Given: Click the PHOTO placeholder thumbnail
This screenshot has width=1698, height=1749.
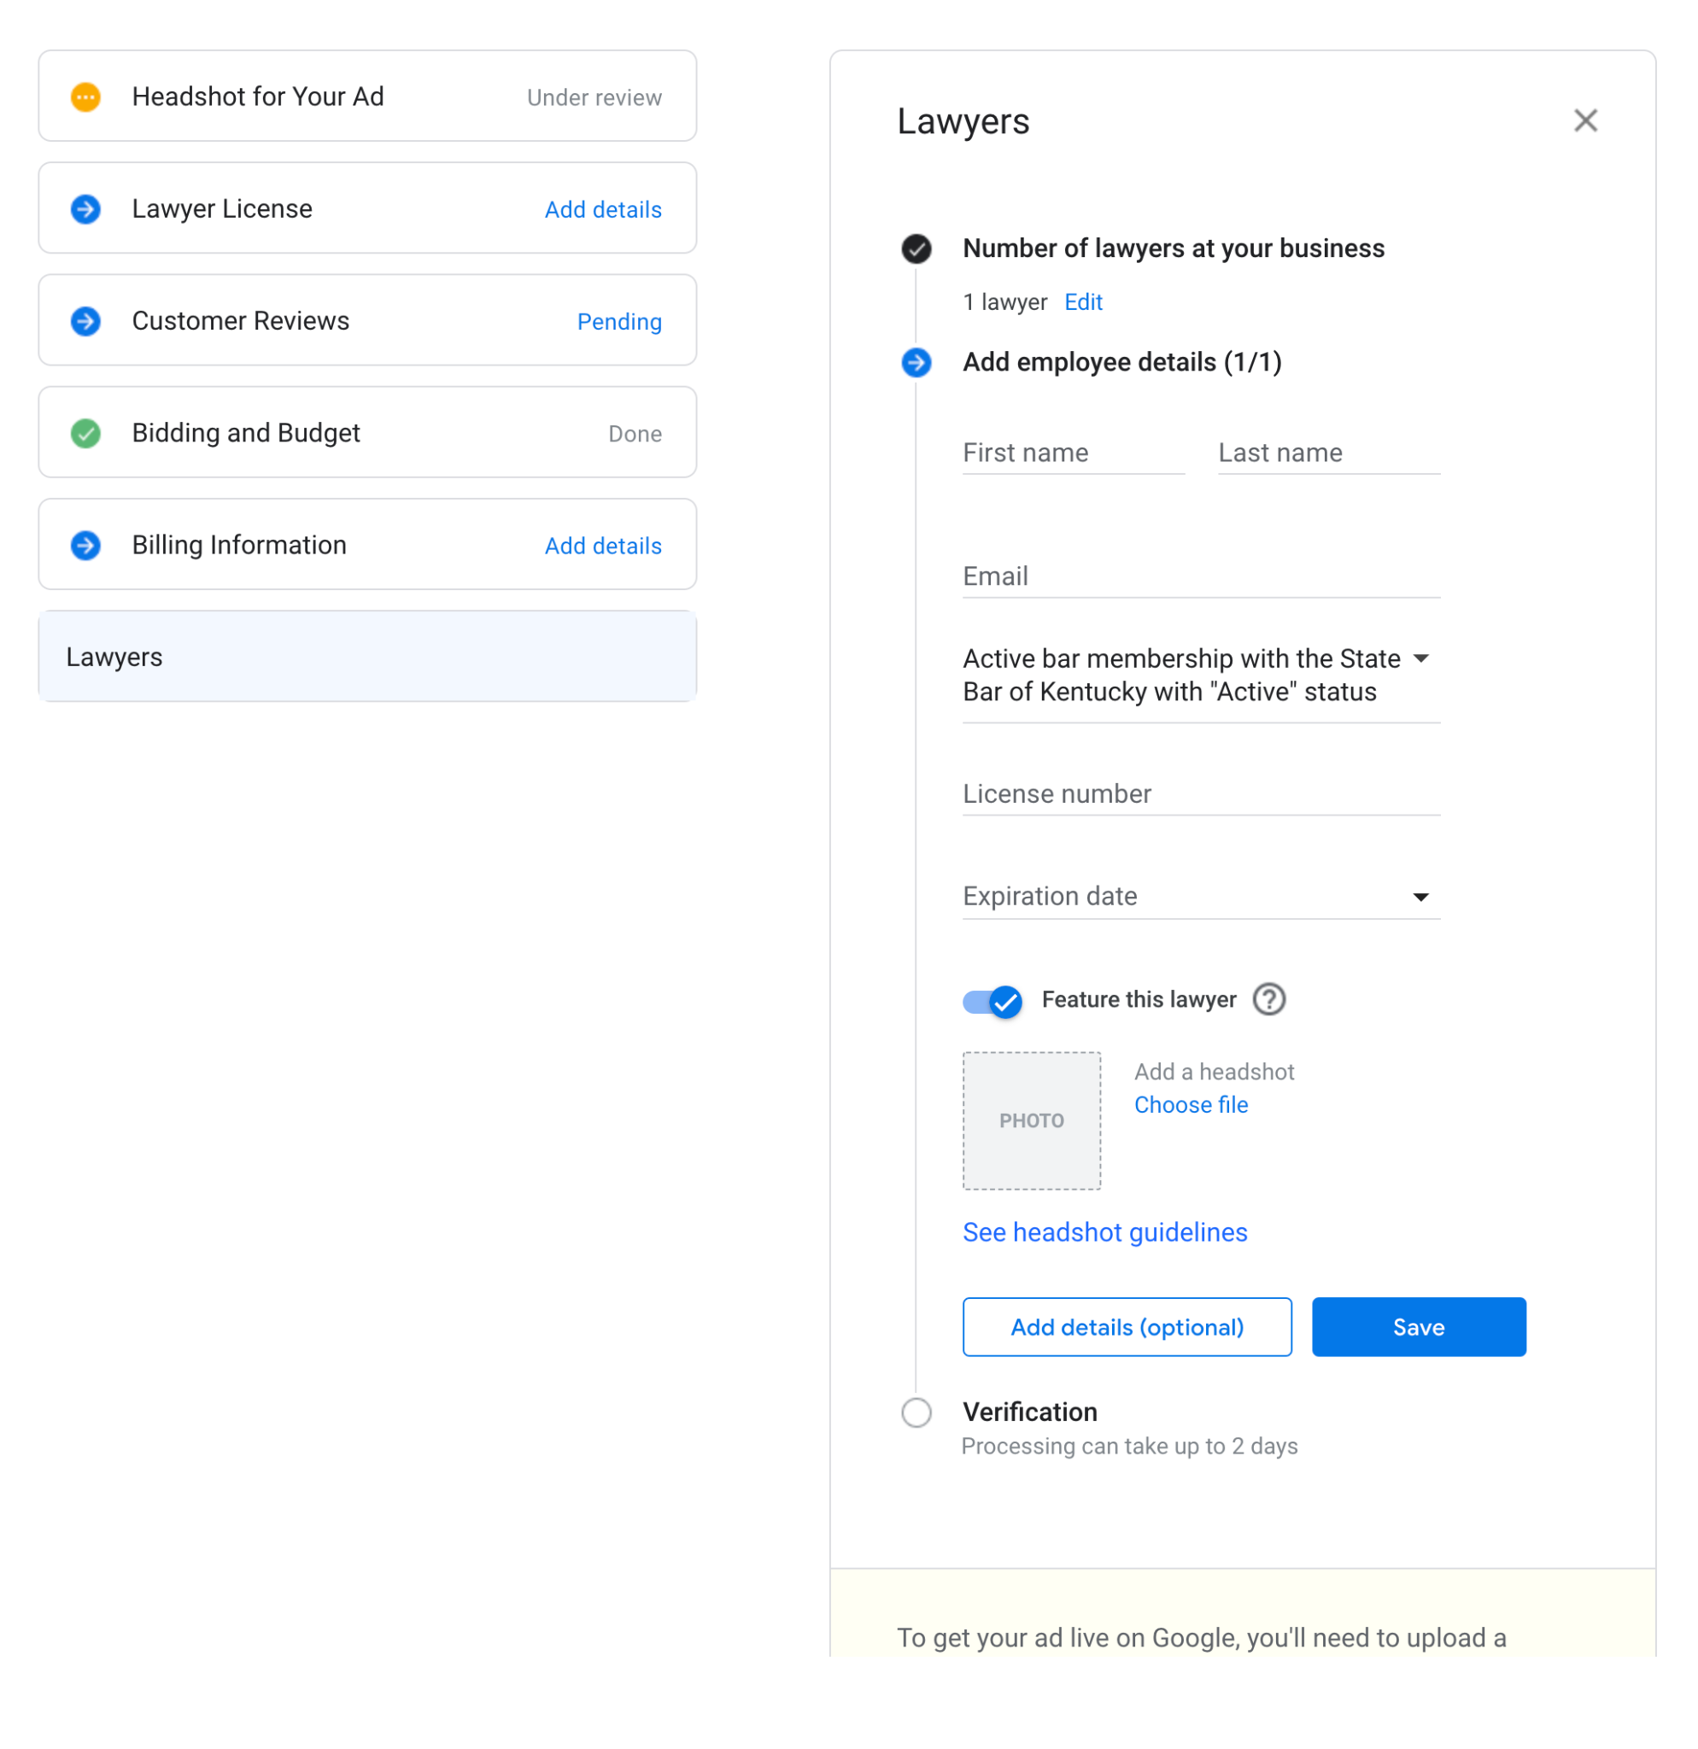Looking at the screenshot, I should tap(1032, 1120).
